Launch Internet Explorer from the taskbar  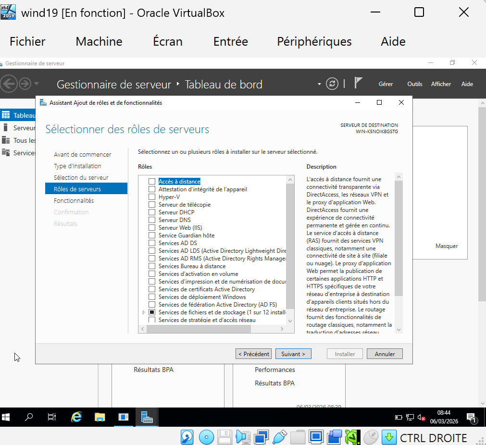pyautogui.click(x=76, y=417)
